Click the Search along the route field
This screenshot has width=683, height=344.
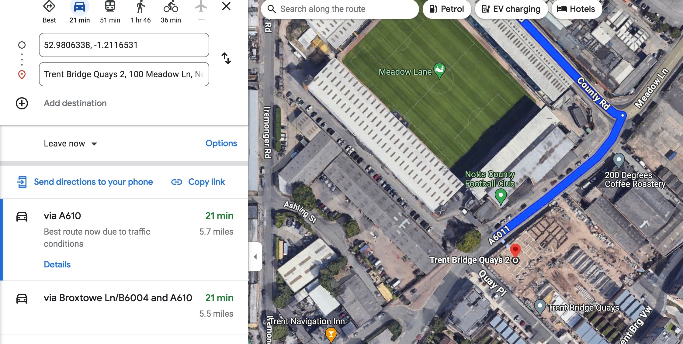click(x=340, y=9)
